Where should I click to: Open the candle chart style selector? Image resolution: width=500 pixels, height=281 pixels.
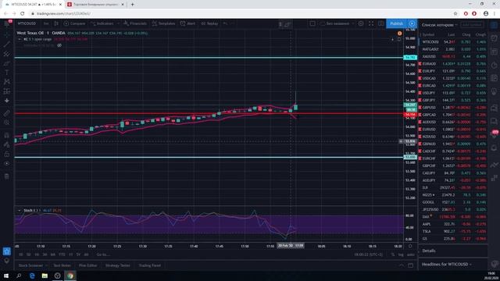[56, 23]
